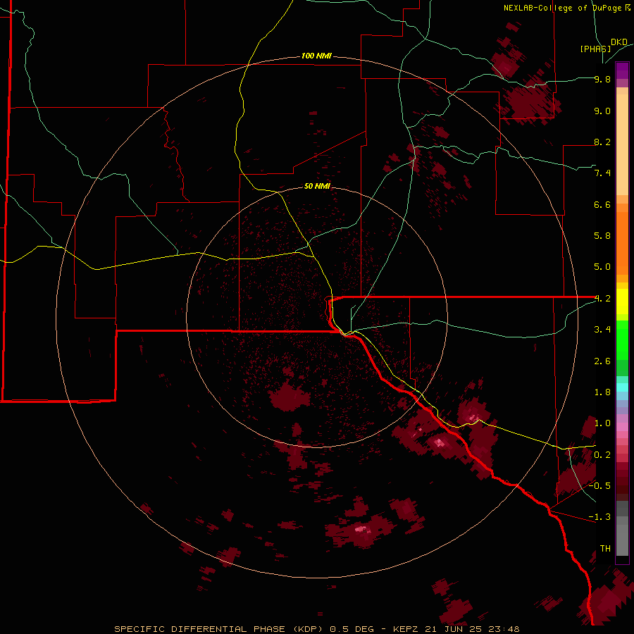Click the 100 NMI range ring label
The height and width of the screenshot is (634, 634).
pos(316,56)
